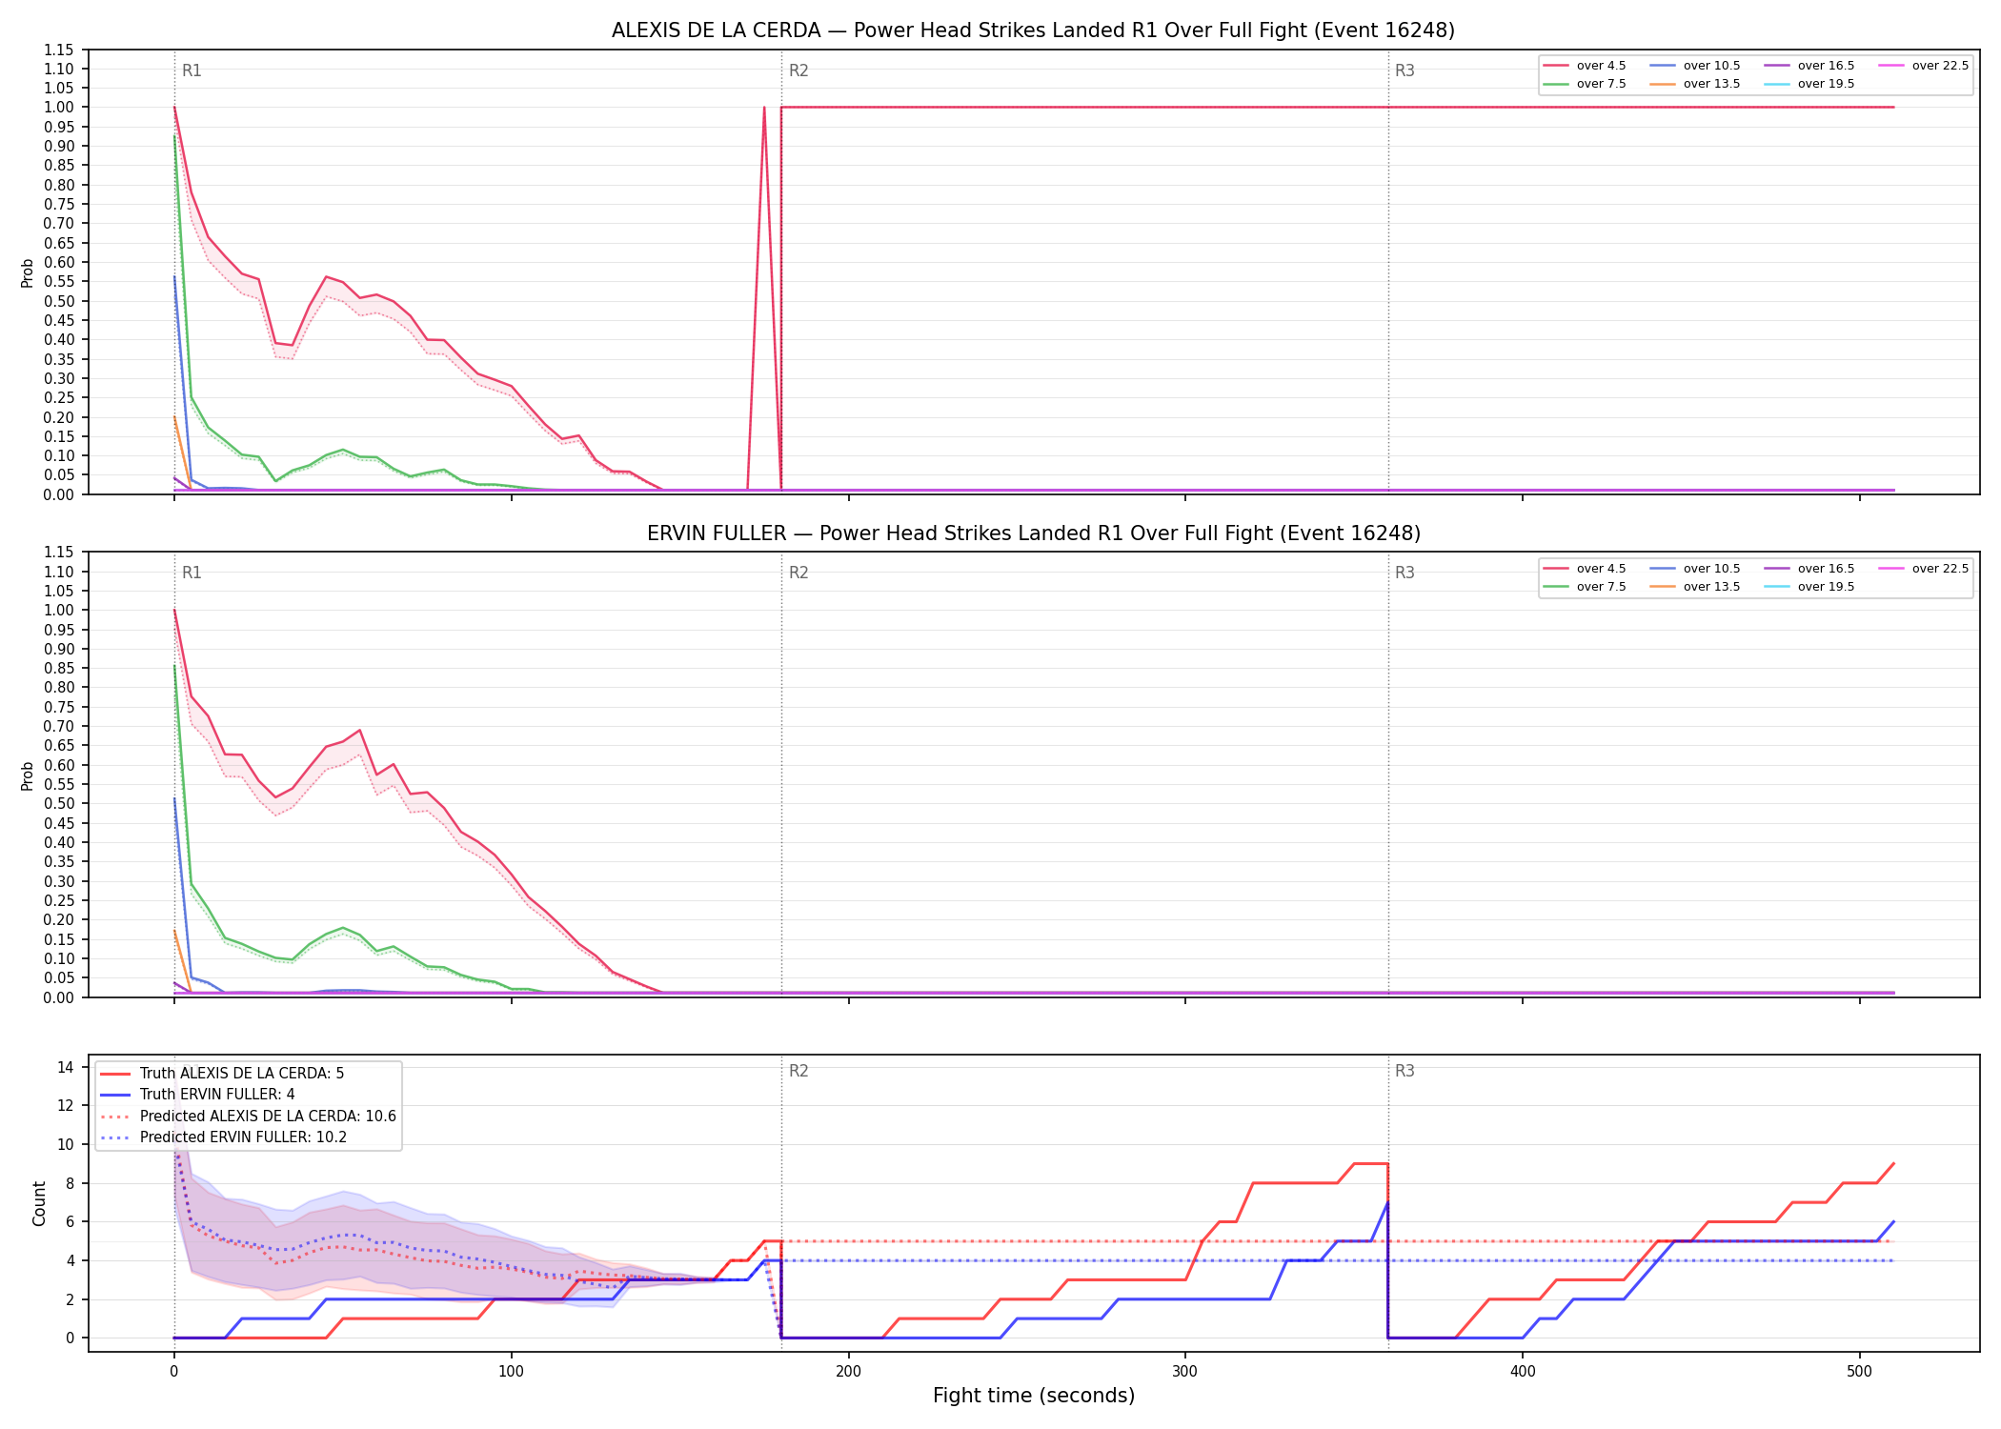Select 'over 13.5' legend entry in Alexis chart
This screenshot has width=2001, height=1429.
1695,84
